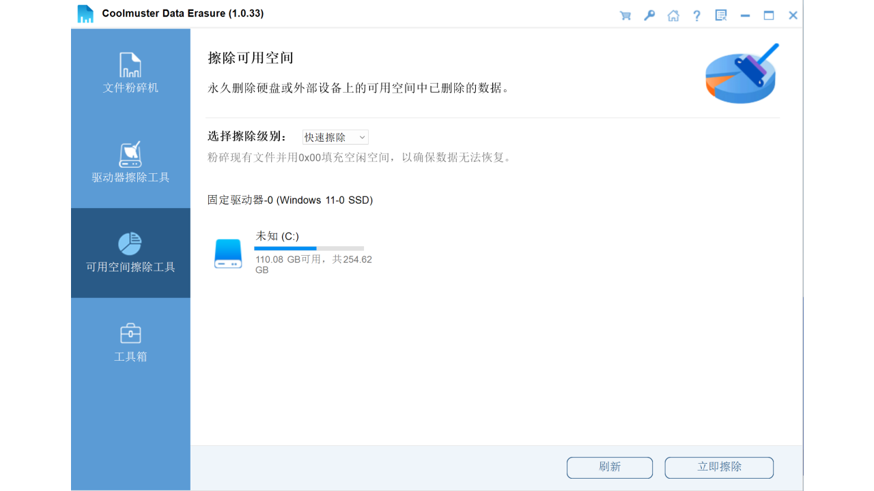Select the Coolmuster app logo icon
Viewport: 874px width, 491px height.
(x=85, y=13)
